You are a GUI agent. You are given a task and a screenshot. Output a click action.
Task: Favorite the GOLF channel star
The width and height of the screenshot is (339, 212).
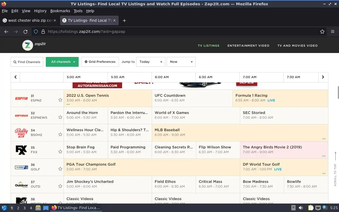coord(60,169)
